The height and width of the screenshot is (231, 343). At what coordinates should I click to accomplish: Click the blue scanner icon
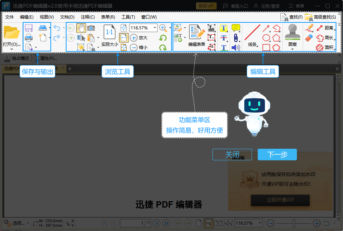click(x=43, y=28)
